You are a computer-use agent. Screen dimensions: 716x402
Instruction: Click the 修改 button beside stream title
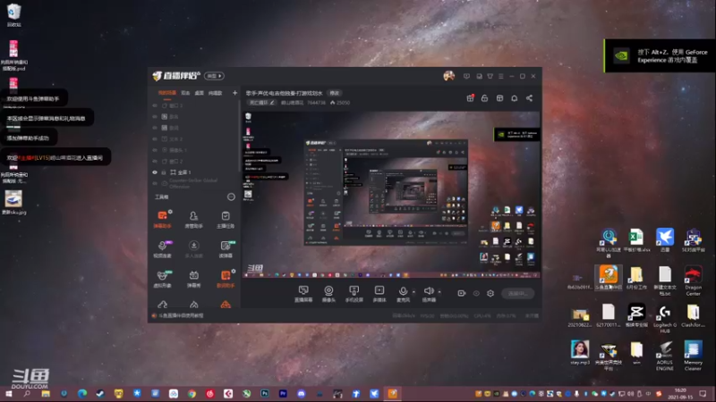tap(335, 93)
